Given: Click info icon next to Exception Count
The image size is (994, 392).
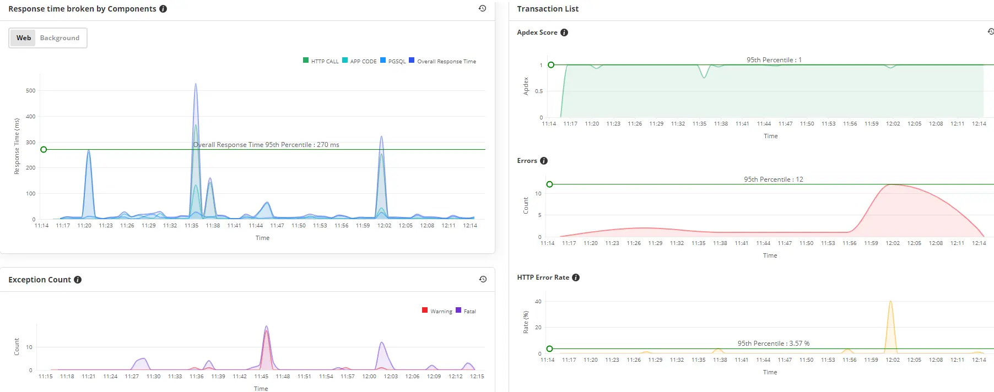Looking at the screenshot, I should (78, 280).
